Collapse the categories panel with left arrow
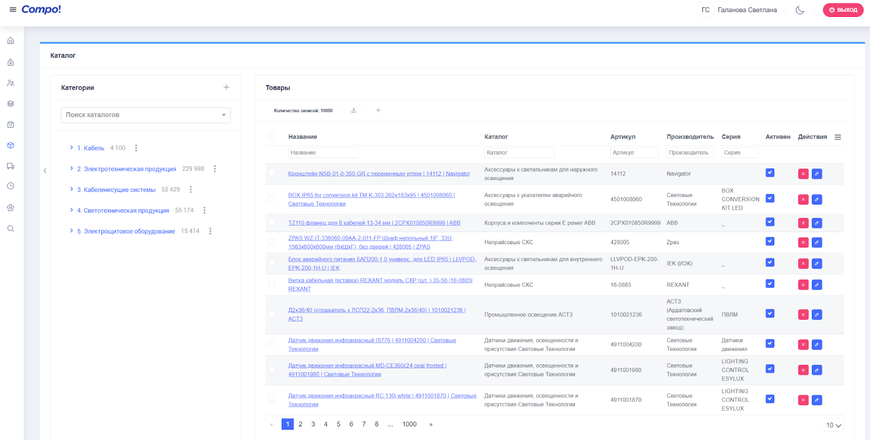This screenshot has height=440, width=870. [x=45, y=171]
